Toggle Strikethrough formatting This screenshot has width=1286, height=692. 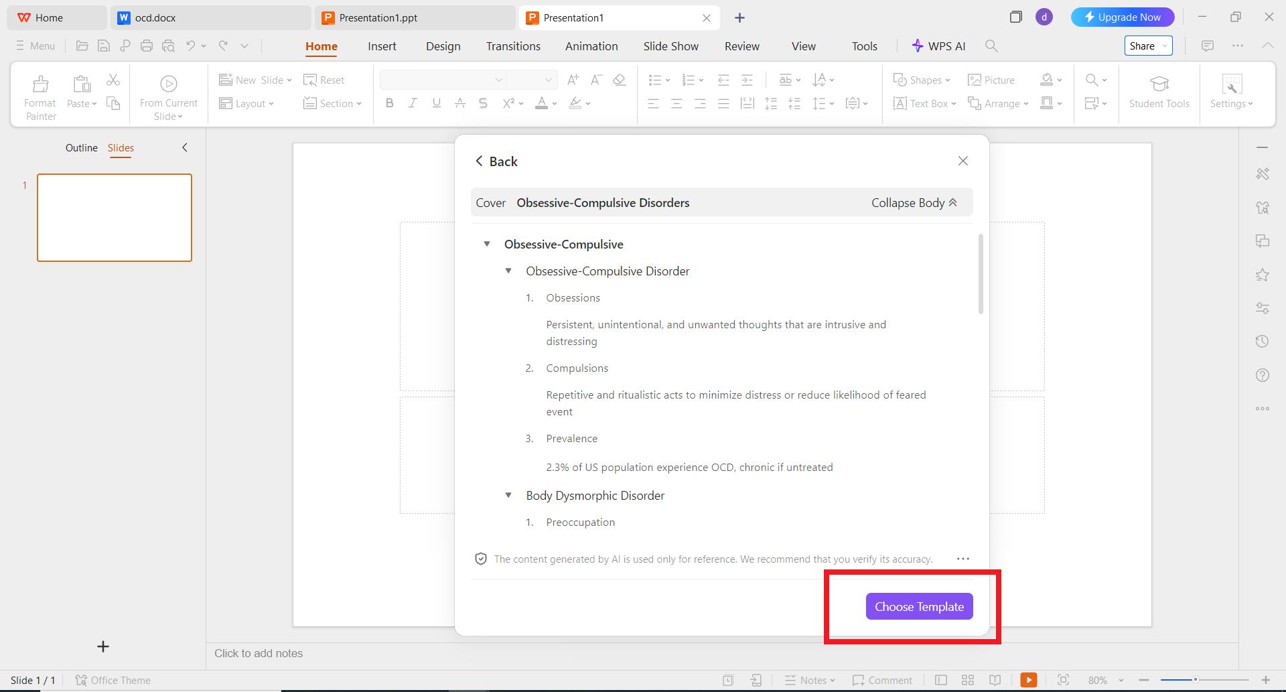tap(459, 103)
